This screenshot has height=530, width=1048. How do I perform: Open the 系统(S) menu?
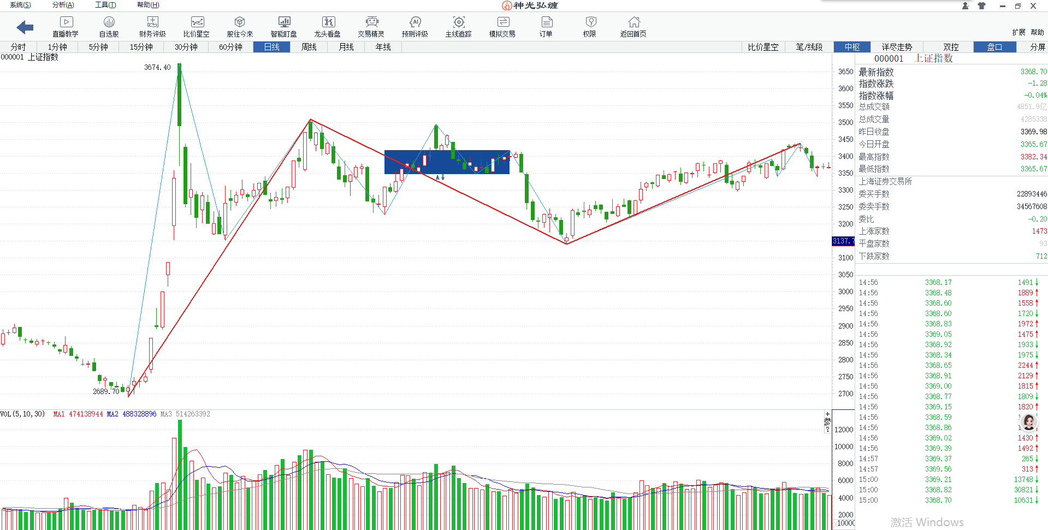pyautogui.click(x=20, y=5)
